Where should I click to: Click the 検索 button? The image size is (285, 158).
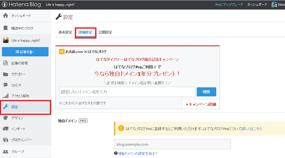(x=206, y=92)
